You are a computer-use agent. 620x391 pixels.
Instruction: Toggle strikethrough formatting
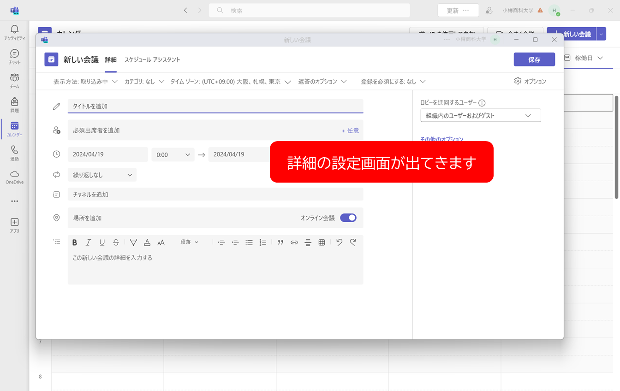coord(116,243)
